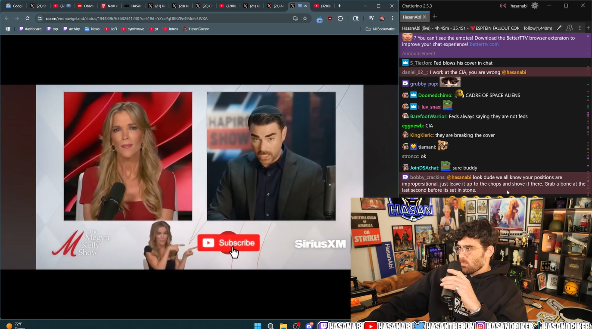Viewport: 592px width, 329px height.
Task: Open Windows taskbar search
Action: pos(271,326)
